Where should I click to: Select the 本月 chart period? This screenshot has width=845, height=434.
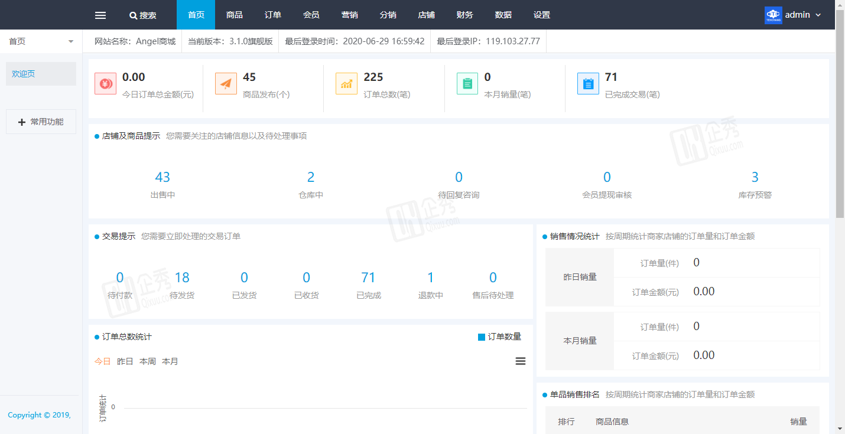pyautogui.click(x=170, y=361)
